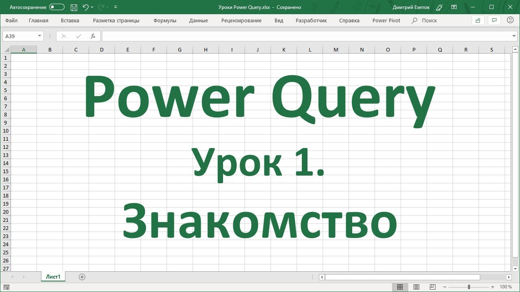Click the vertical scrollbar down arrow
The width and height of the screenshot is (520, 292).
pos(515,268)
